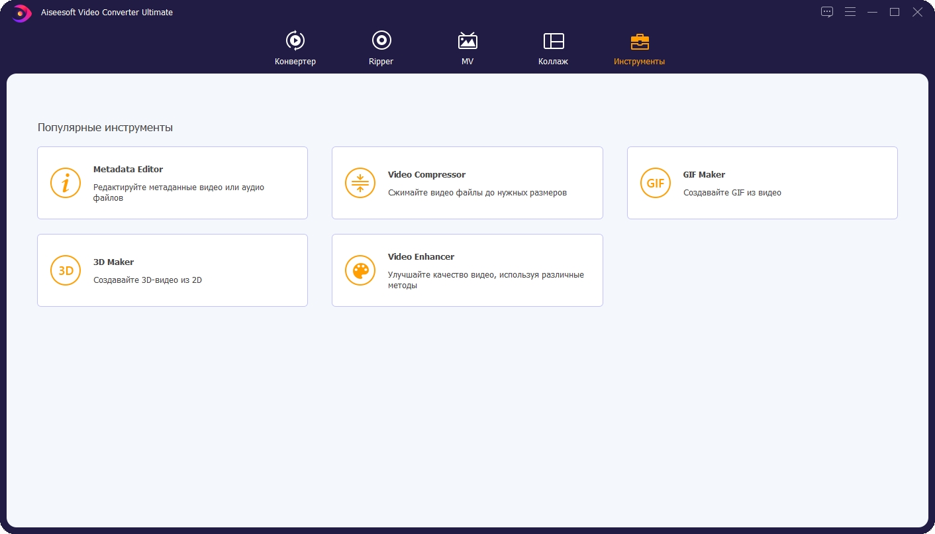The height and width of the screenshot is (534, 935).
Task: Select the Инструменты toolbox tab
Action: click(x=639, y=49)
